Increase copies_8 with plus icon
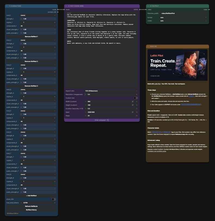Screen dimensions: 215x221 [x=55, y=181]
